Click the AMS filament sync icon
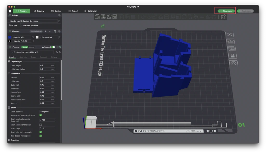The width and height of the screenshot is (266, 153). (55, 31)
